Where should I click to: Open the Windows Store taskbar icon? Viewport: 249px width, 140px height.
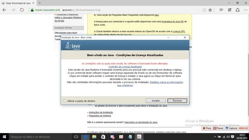coord(103,136)
